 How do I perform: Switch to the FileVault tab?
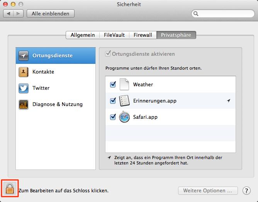[x=114, y=35]
